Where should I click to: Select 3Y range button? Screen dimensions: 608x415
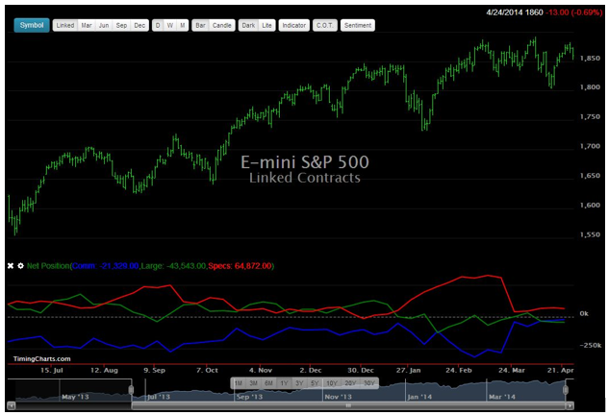pos(299,383)
